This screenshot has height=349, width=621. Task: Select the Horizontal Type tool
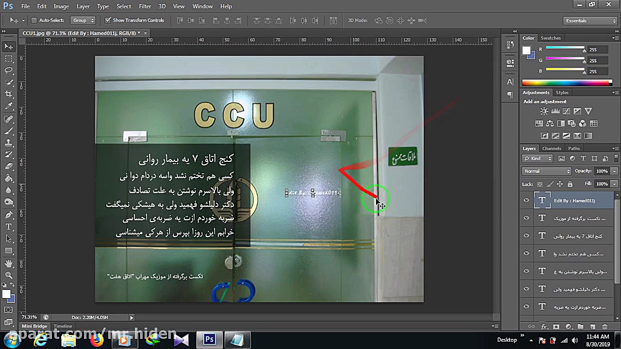(x=9, y=226)
